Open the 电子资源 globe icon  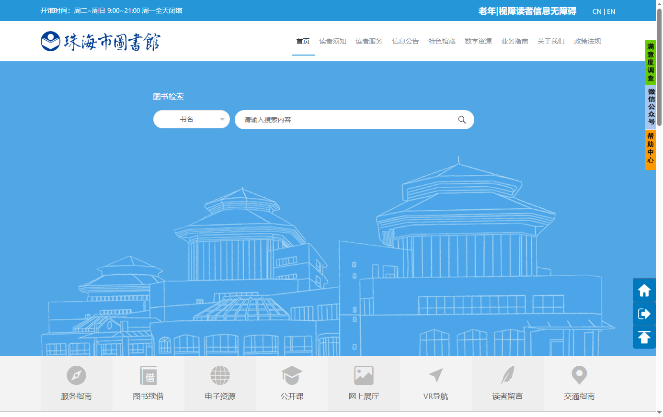click(x=220, y=375)
